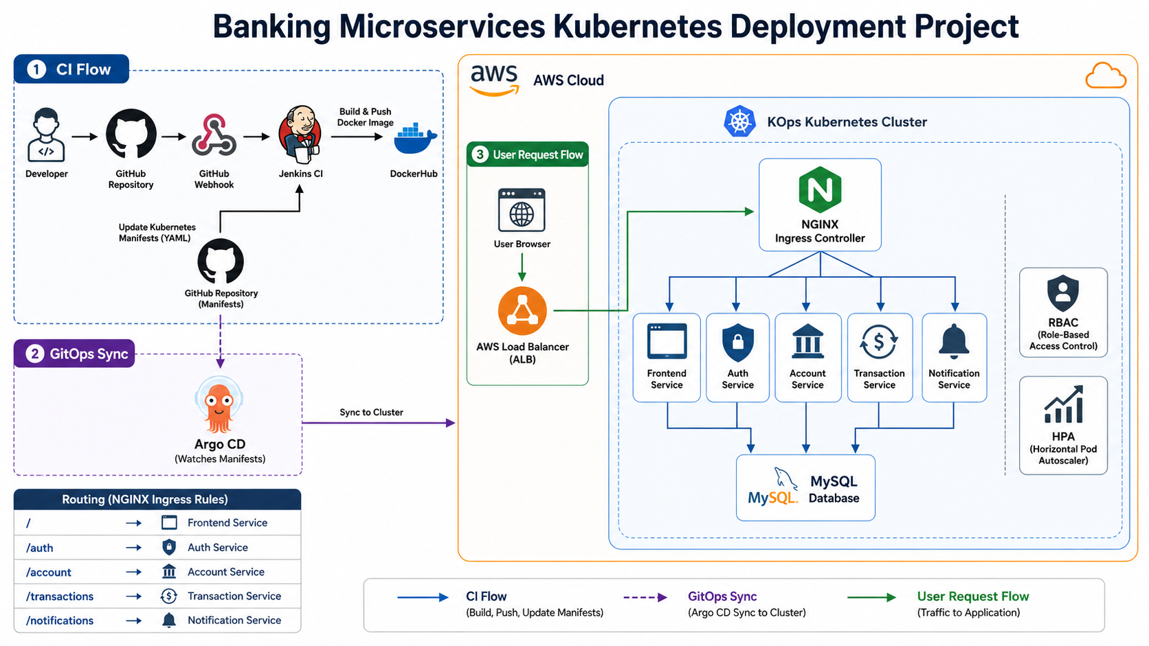The width and height of the screenshot is (1149, 646).
Task: Click the RBAC shield person icon
Action: point(1063,293)
